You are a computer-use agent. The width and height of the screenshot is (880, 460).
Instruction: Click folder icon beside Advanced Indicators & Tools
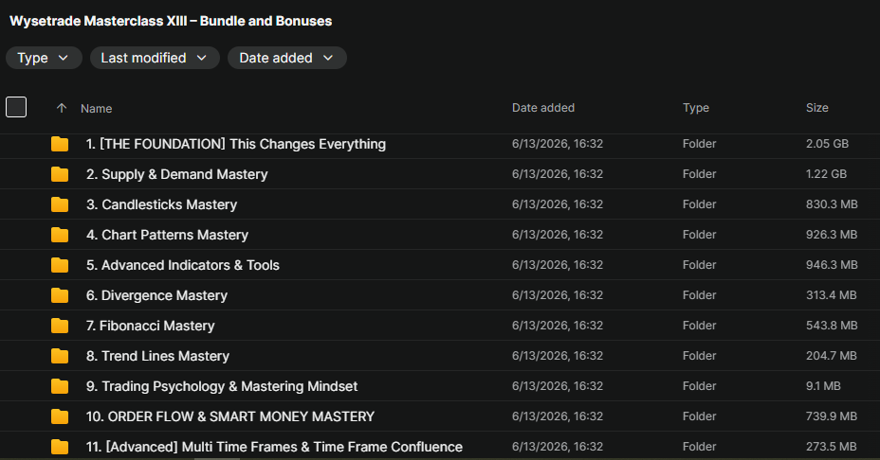[60, 265]
